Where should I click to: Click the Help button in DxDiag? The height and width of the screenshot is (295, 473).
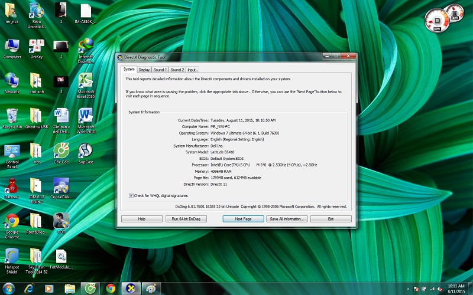141,219
